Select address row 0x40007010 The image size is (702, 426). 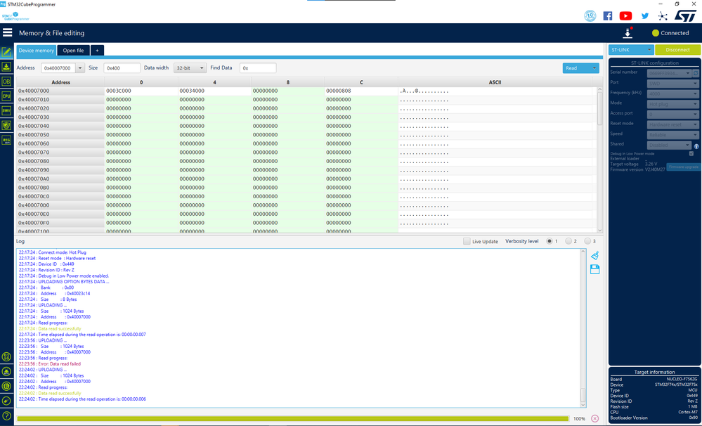[x=60, y=99]
